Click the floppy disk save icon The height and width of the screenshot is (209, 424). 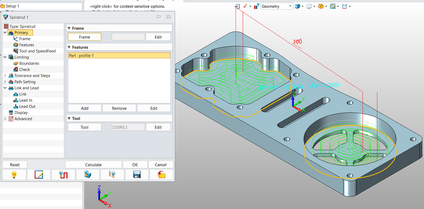(x=137, y=175)
